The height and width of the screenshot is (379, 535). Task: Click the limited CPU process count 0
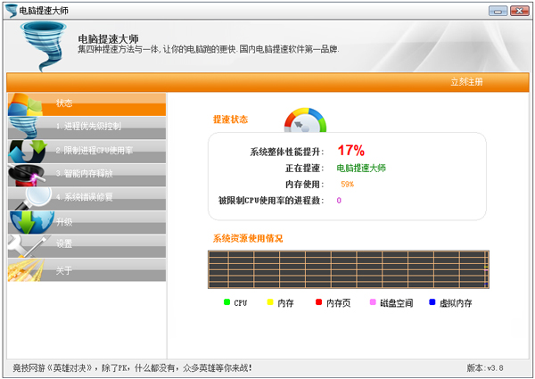(339, 201)
